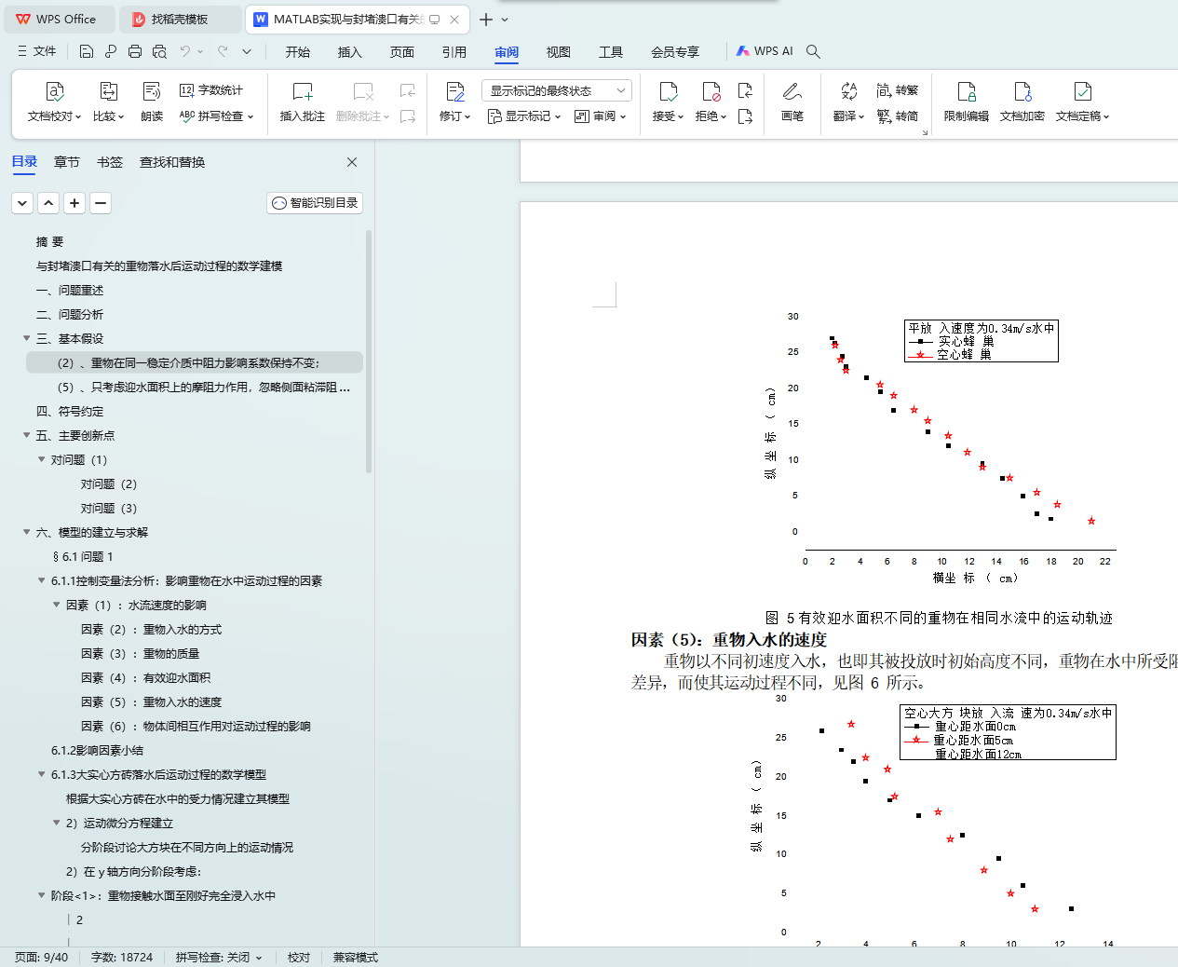
Task: Open the 开始 ribbon tab
Action: [298, 52]
